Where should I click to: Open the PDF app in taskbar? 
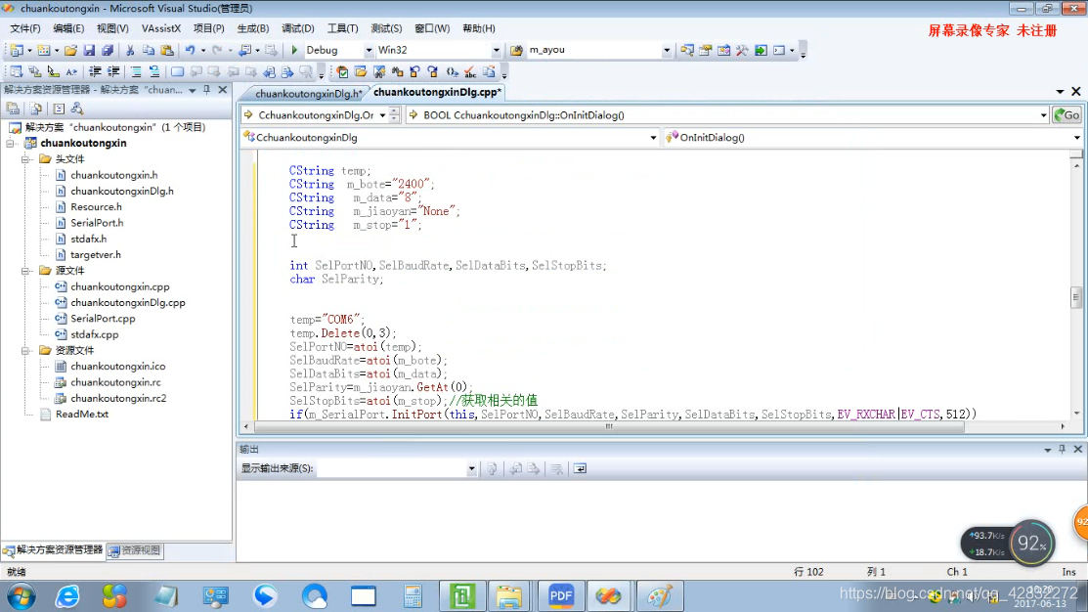[x=561, y=596]
